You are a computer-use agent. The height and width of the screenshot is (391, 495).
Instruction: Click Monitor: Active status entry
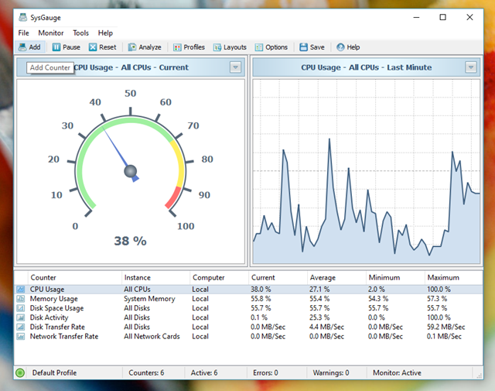tap(397, 373)
